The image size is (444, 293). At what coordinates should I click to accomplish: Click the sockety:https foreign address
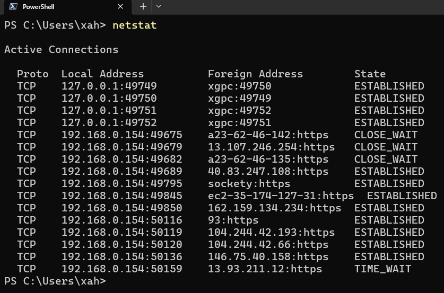coord(249,183)
